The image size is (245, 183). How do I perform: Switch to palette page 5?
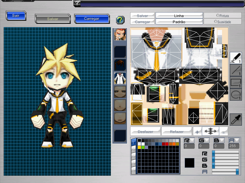(134, 170)
